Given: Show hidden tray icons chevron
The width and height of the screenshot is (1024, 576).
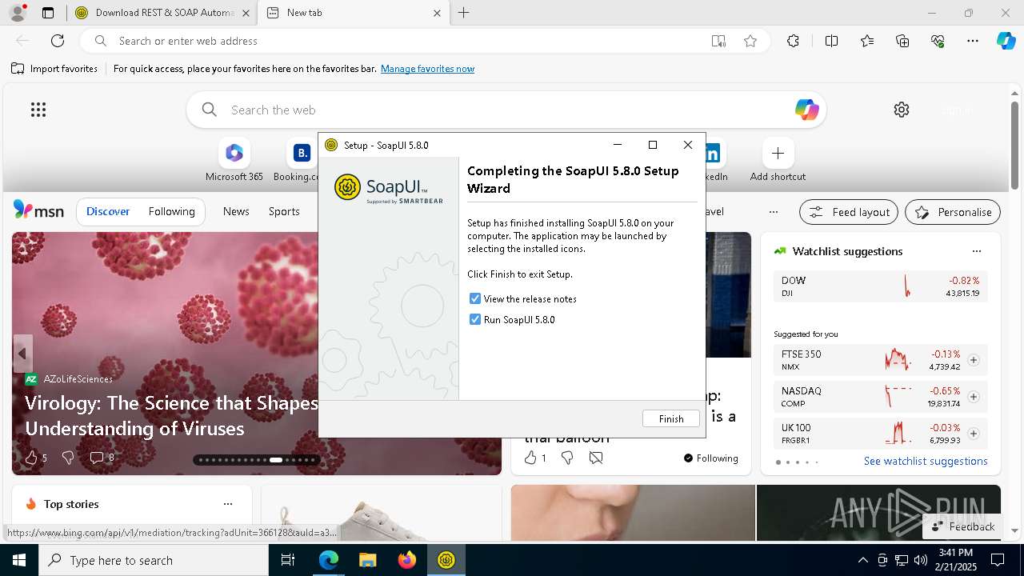Looking at the screenshot, I should (x=862, y=560).
